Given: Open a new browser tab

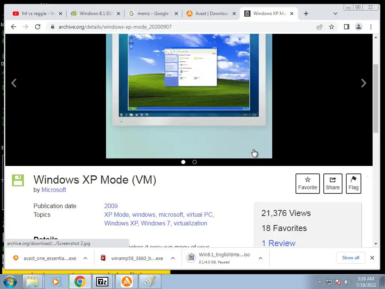Looking at the screenshot, I should pyautogui.click(x=306, y=14).
